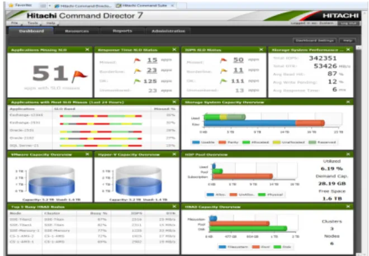Viewport: 369px width, 256px height.
Task: Click the large red flag beside 51
Action: [x=79, y=77]
